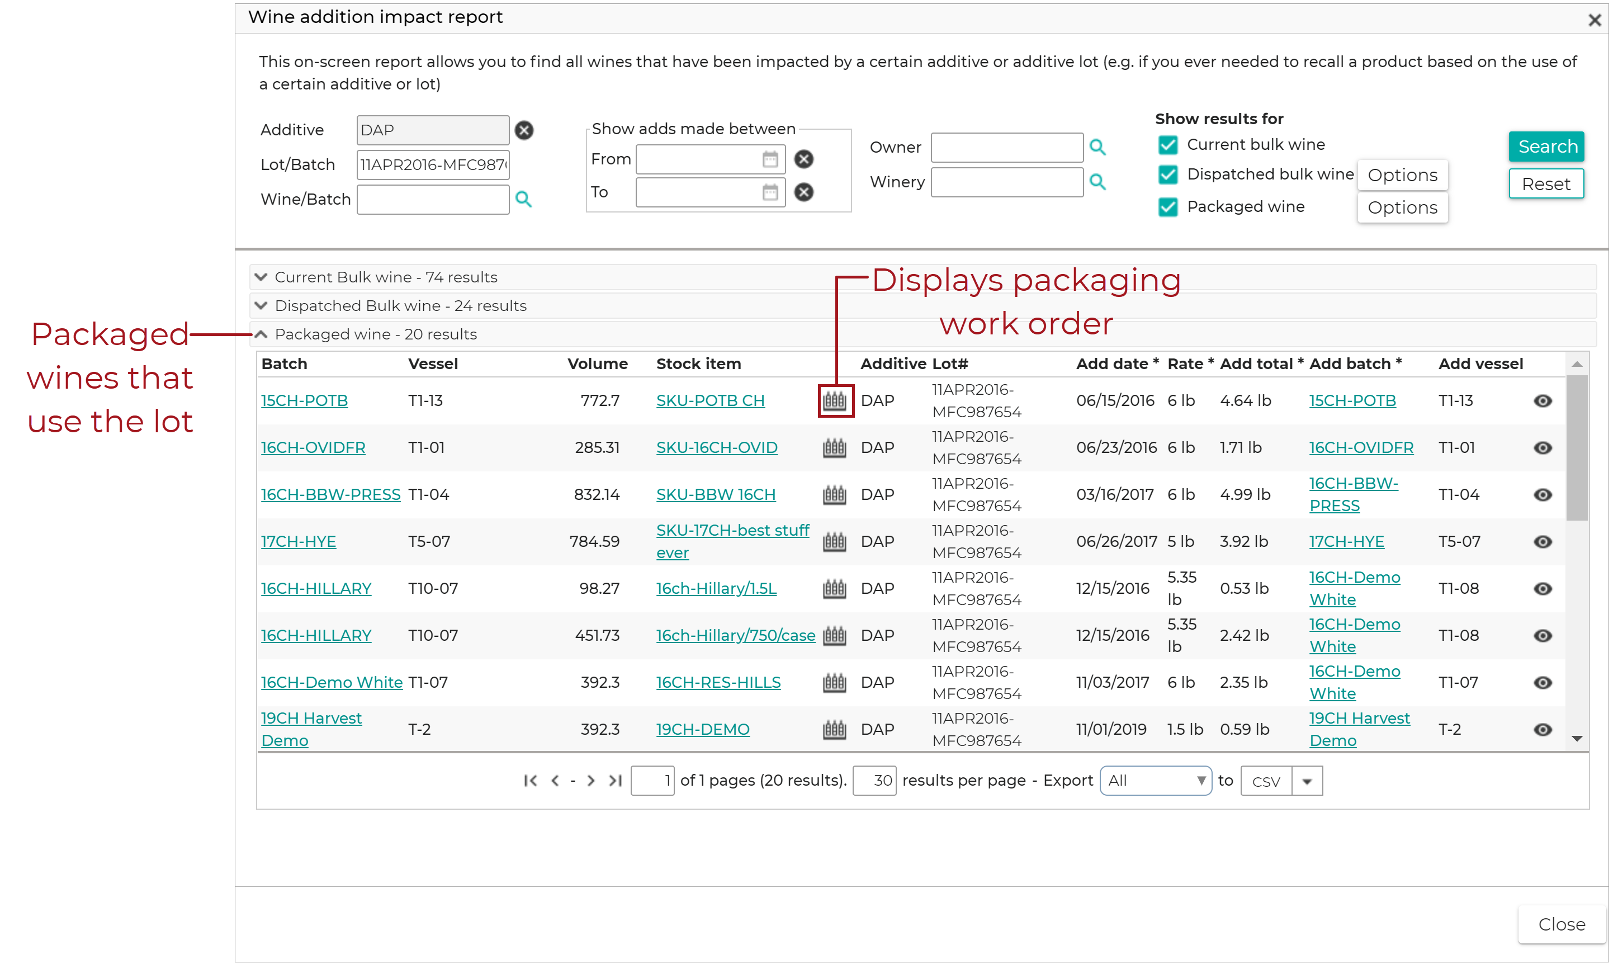Click the Search button
This screenshot has height=968, width=1618.
pyautogui.click(x=1546, y=146)
